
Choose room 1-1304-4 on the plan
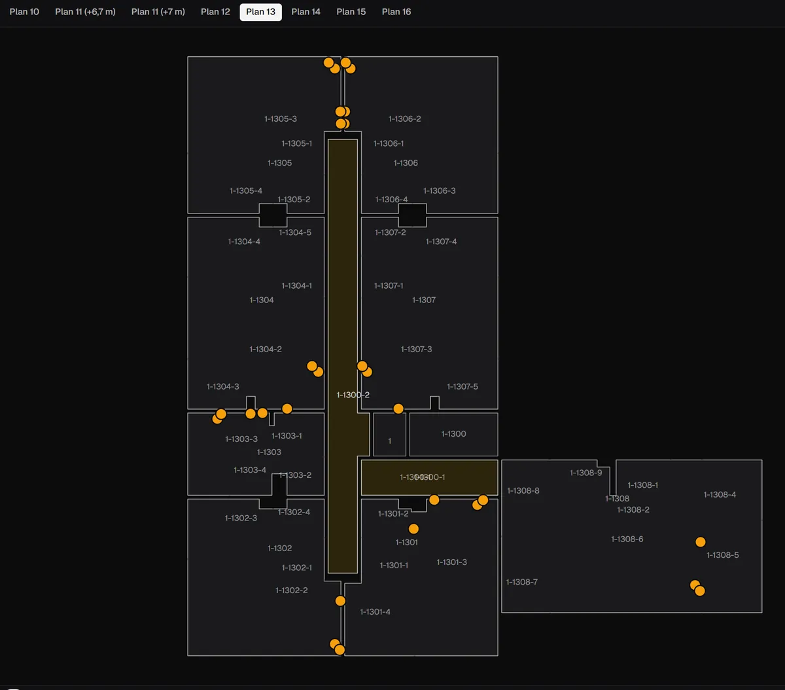[244, 242]
